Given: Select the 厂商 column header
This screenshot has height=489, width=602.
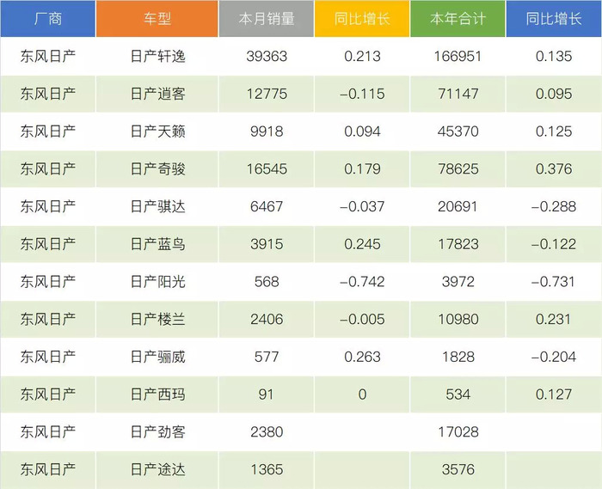Looking at the screenshot, I should coord(47,19).
